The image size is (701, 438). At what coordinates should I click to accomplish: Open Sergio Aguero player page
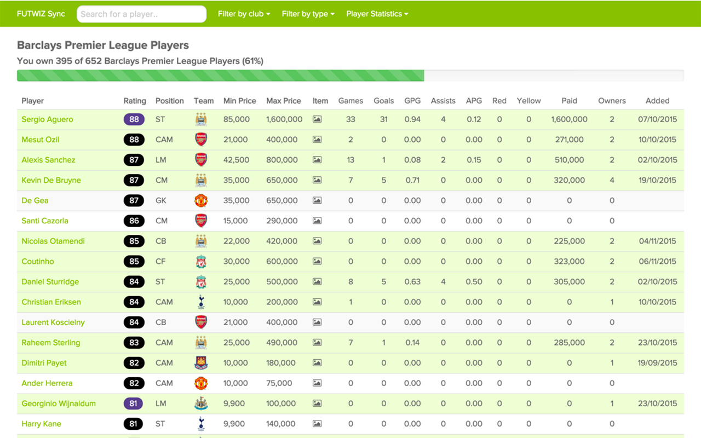(47, 119)
